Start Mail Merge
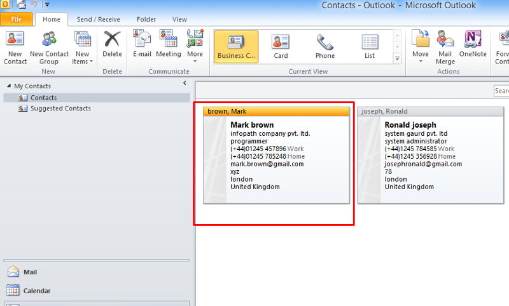 point(445,47)
